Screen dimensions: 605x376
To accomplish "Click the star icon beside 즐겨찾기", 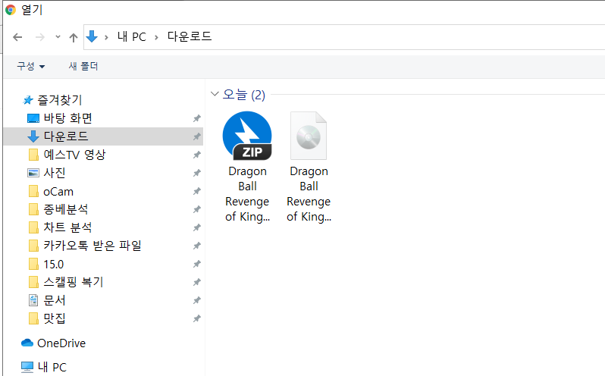I will coord(28,100).
